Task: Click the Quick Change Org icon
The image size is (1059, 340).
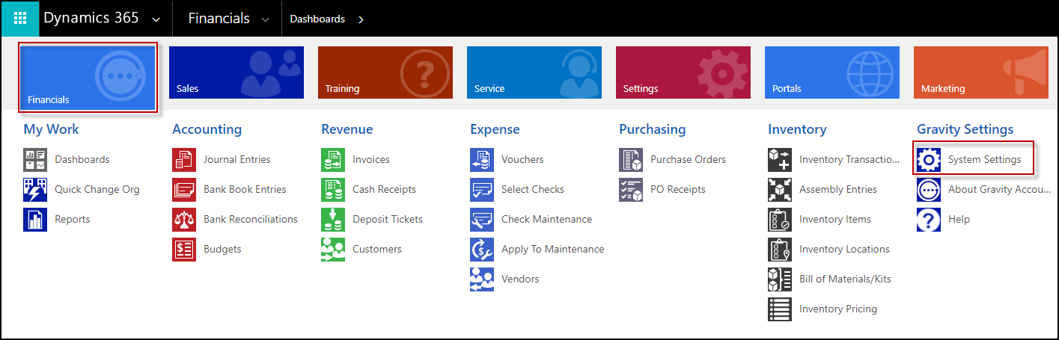Action: (x=35, y=189)
